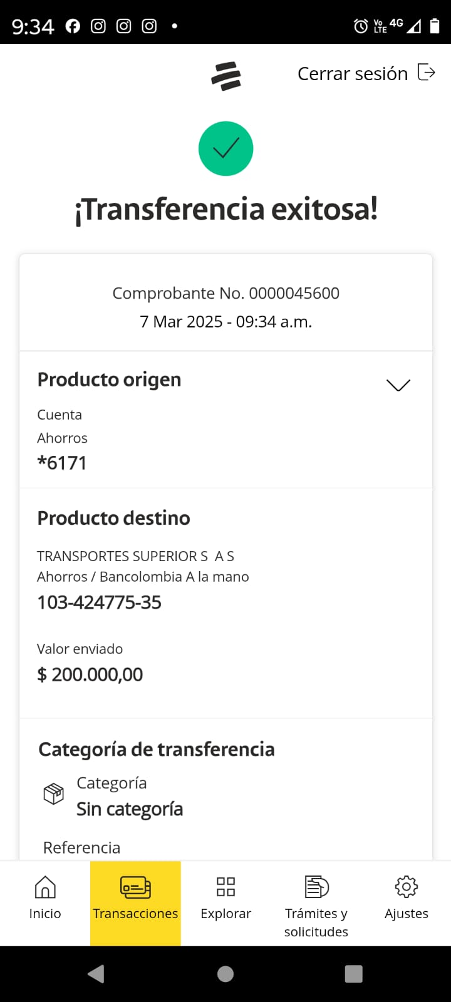Tap the Inicio home icon
This screenshot has width=451, height=1002.
(45, 887)
